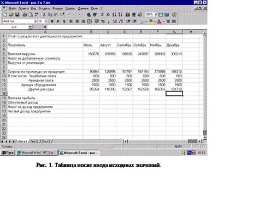Image resolution: width=259 pixels, height=216 pixels.
Task: Select column header B
Action: coord(91,32)
